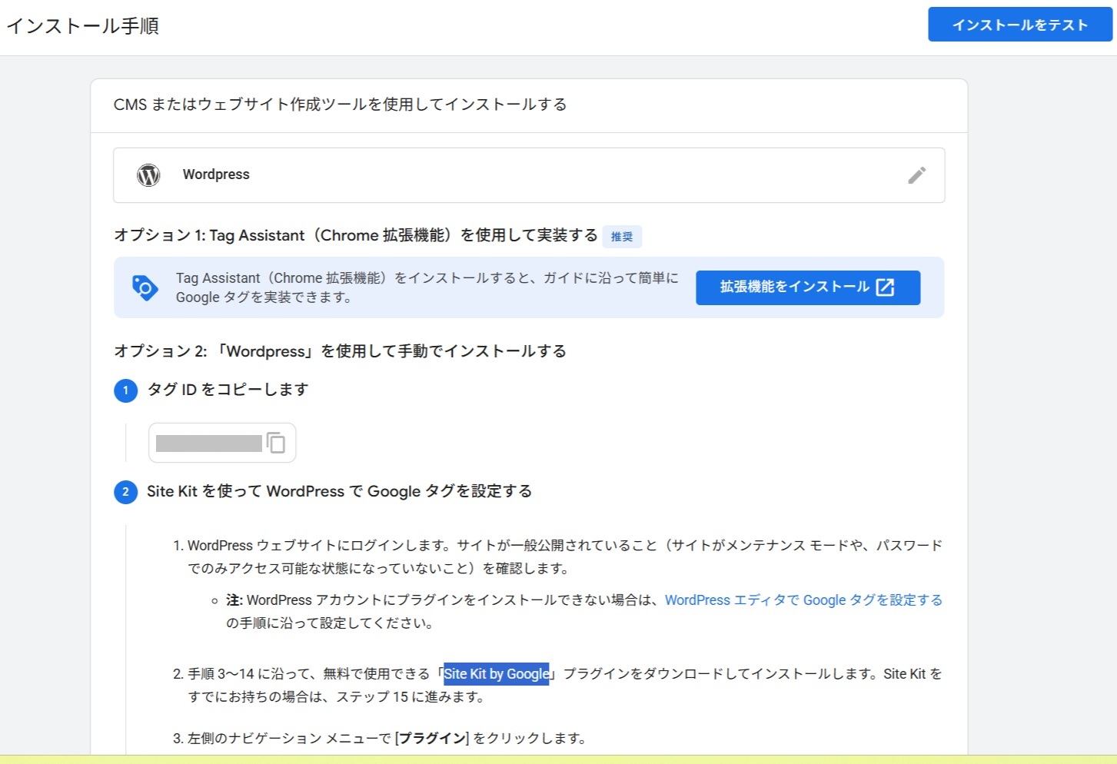Click the WordPress logo icon
1117x764 pixels.
[x=148, y=175]
